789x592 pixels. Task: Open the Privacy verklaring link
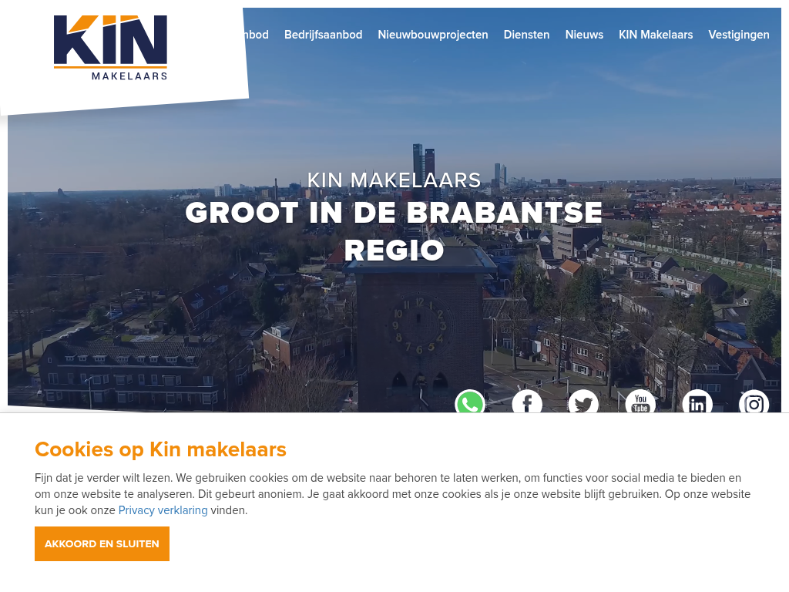[x=163, y=510]
